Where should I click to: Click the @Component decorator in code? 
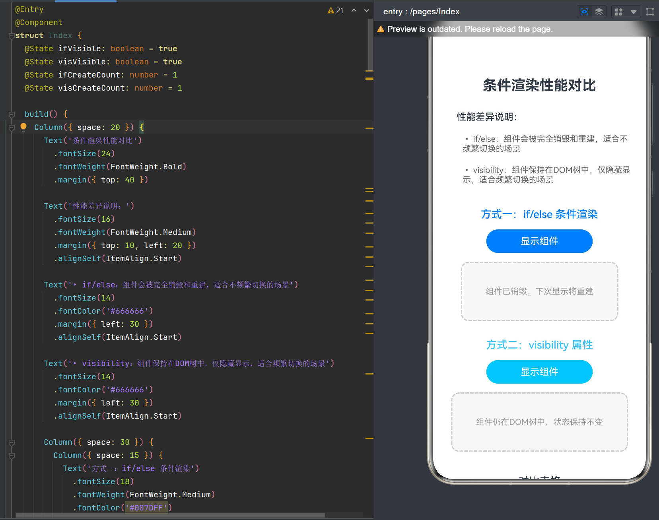coord(39,22)
